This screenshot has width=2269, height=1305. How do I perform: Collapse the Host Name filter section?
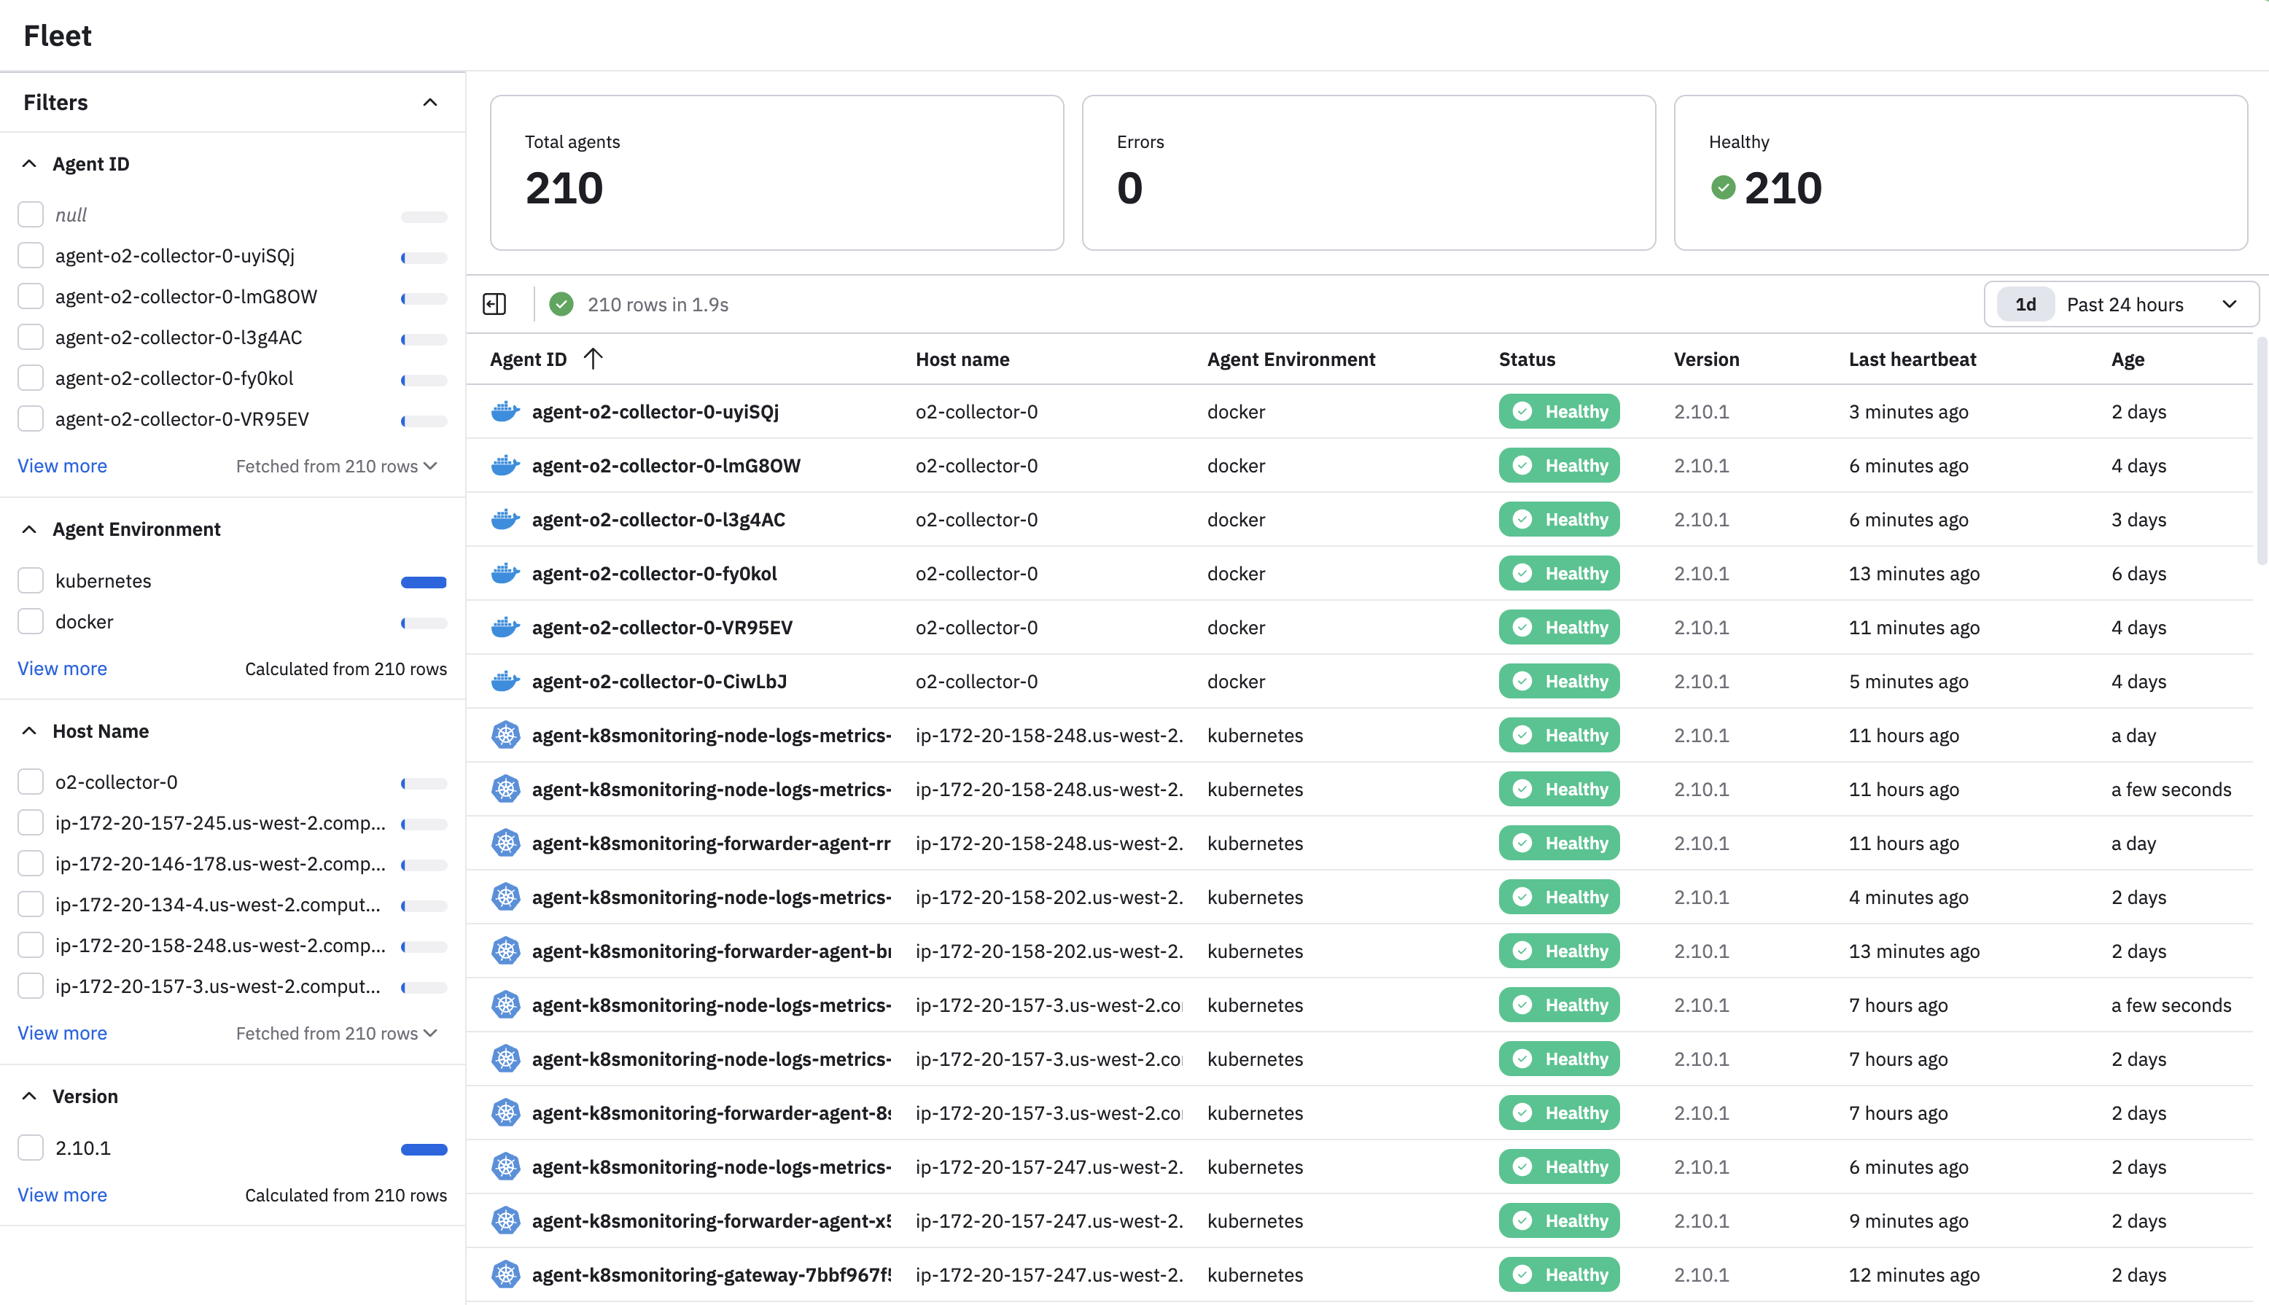[30, 731]
